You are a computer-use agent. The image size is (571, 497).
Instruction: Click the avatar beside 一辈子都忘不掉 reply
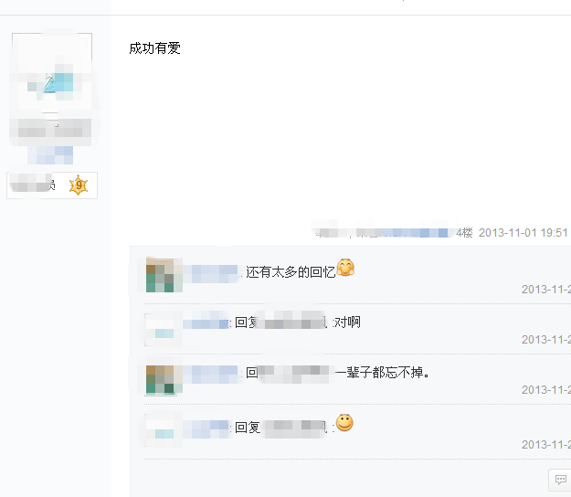click(x=162, y=379)
